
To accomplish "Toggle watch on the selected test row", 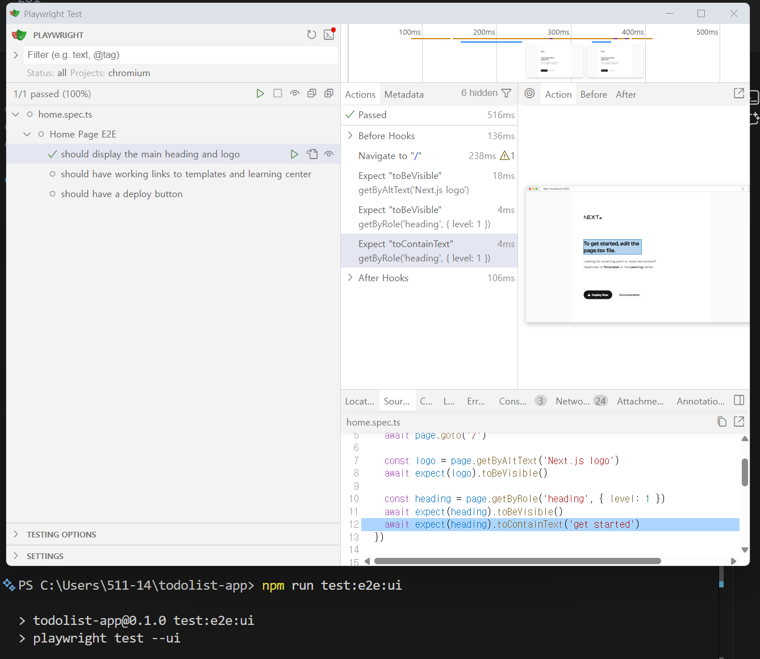I will click(x=329, y=154).
